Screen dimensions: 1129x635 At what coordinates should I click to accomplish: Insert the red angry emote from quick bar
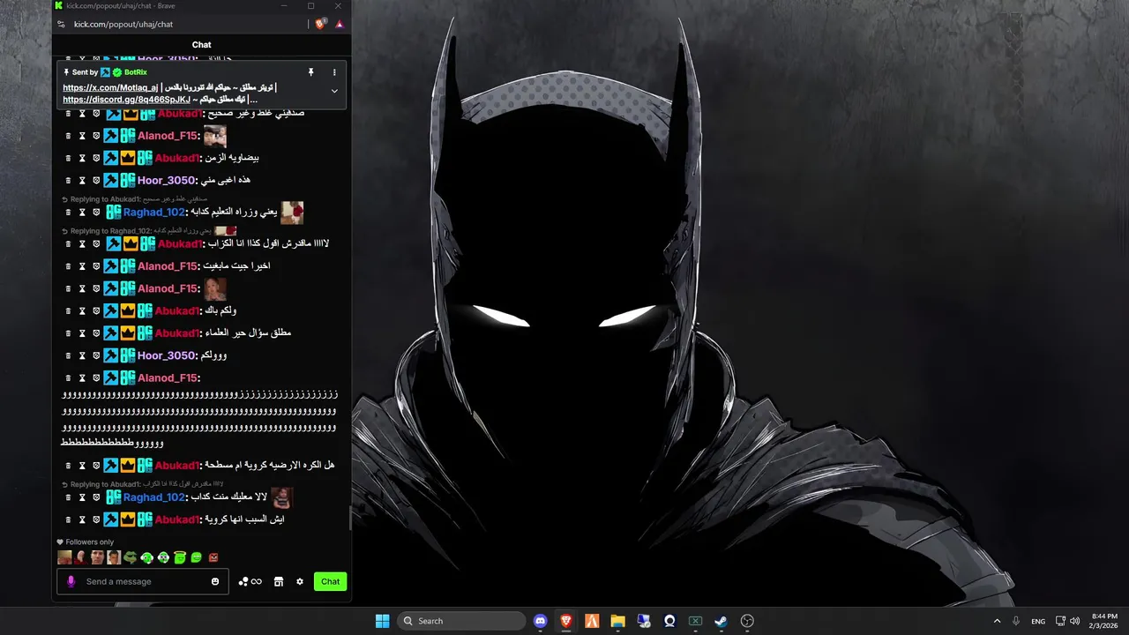pos(213,557)
